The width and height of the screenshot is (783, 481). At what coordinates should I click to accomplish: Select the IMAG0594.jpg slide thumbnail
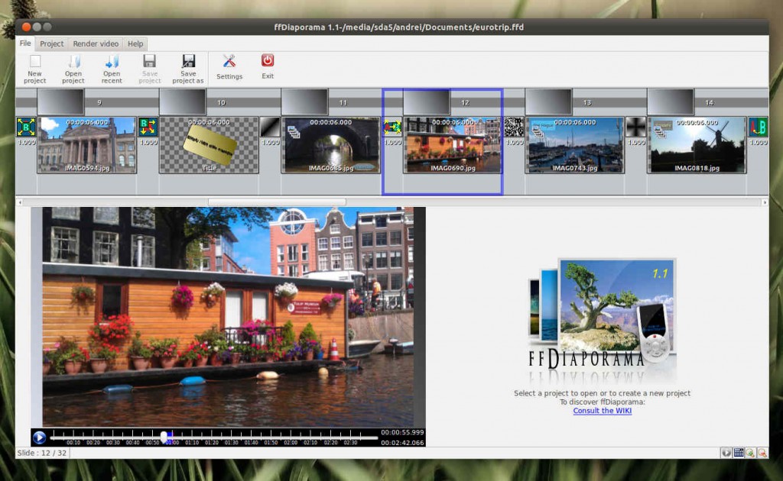pos(87,145)
